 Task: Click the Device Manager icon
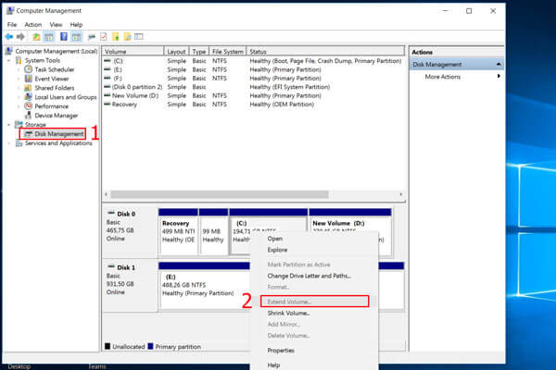pyautogui.click(x=28, y=116)
